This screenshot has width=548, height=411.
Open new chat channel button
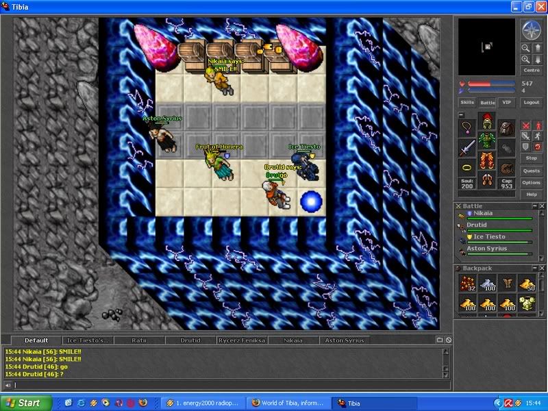coord(440,340)
